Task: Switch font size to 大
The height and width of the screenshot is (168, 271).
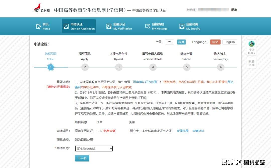Action: tap(169, 42)
